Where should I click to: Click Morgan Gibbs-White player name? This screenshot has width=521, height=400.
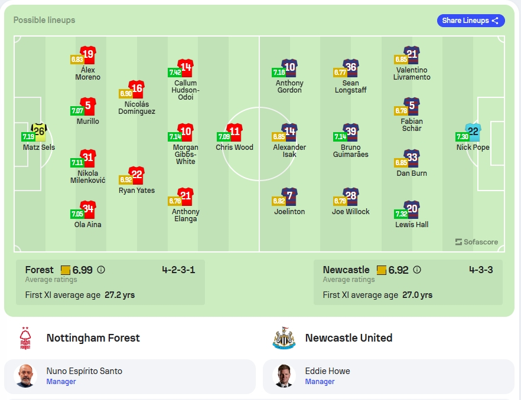(x=185, y=155)
